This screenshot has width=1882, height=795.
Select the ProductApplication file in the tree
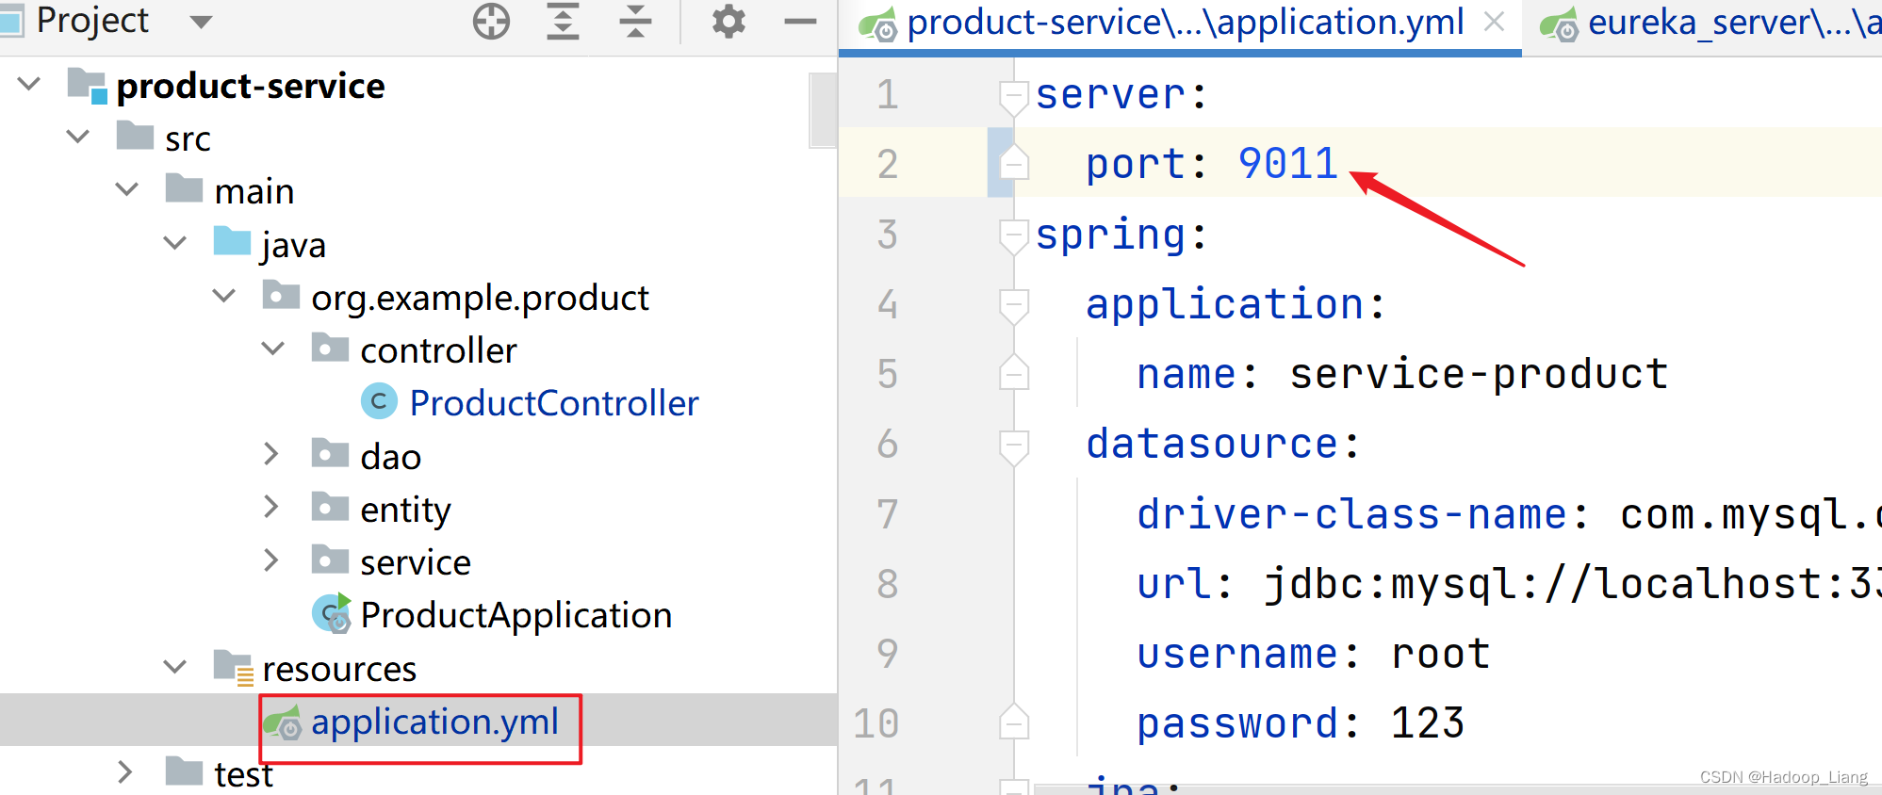pyautogui.click(x=516, y=615)
